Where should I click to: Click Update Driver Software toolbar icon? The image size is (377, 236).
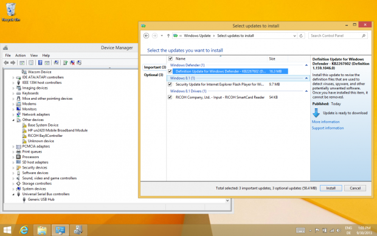click(65, 63)
